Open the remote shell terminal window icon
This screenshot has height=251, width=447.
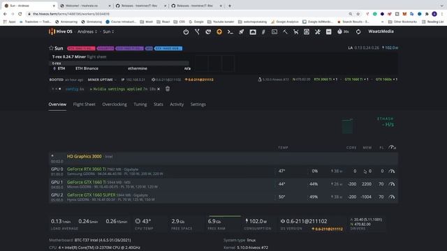tap(274, 32)
